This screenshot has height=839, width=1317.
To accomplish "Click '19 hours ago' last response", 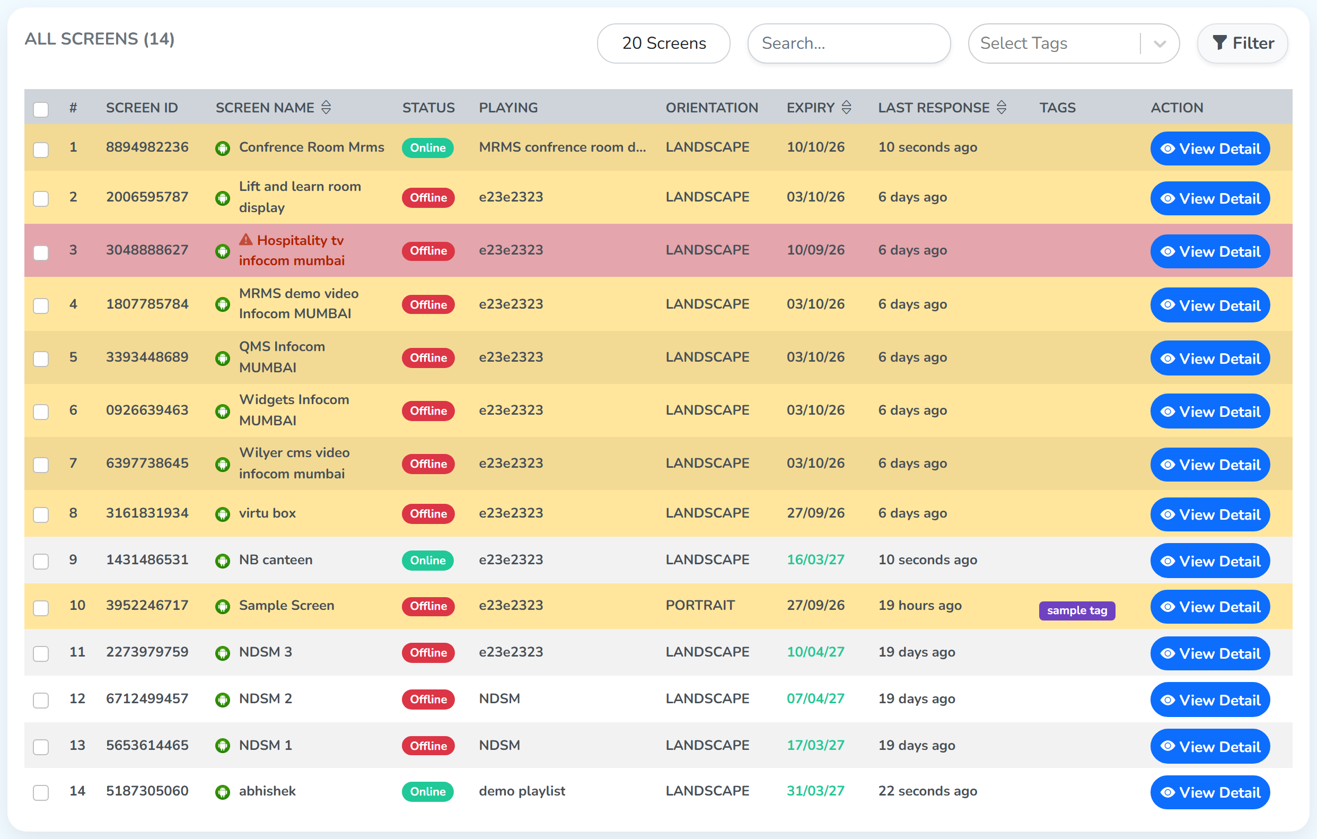I will 920,606.
